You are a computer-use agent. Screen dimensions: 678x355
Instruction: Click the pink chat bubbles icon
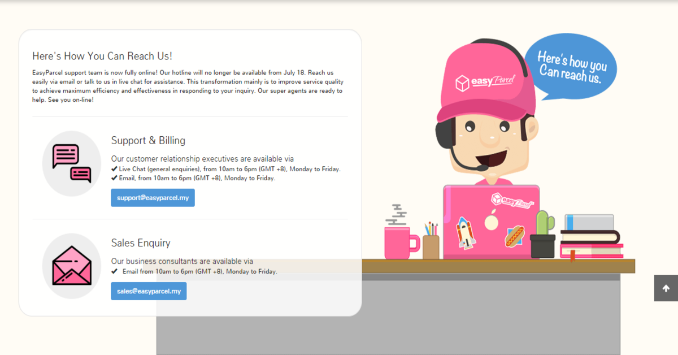pos(72,163)
